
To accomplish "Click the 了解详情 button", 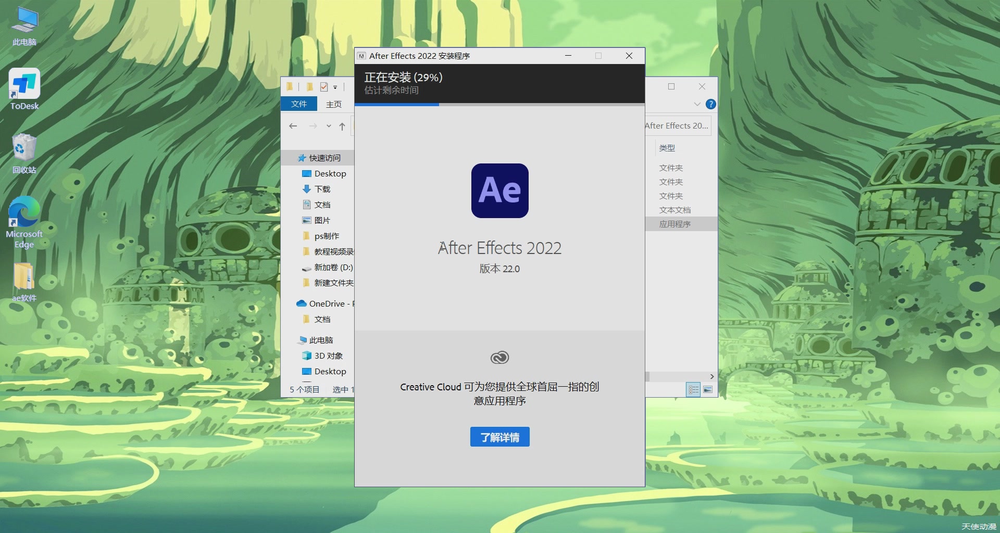I will pos(499,437).
